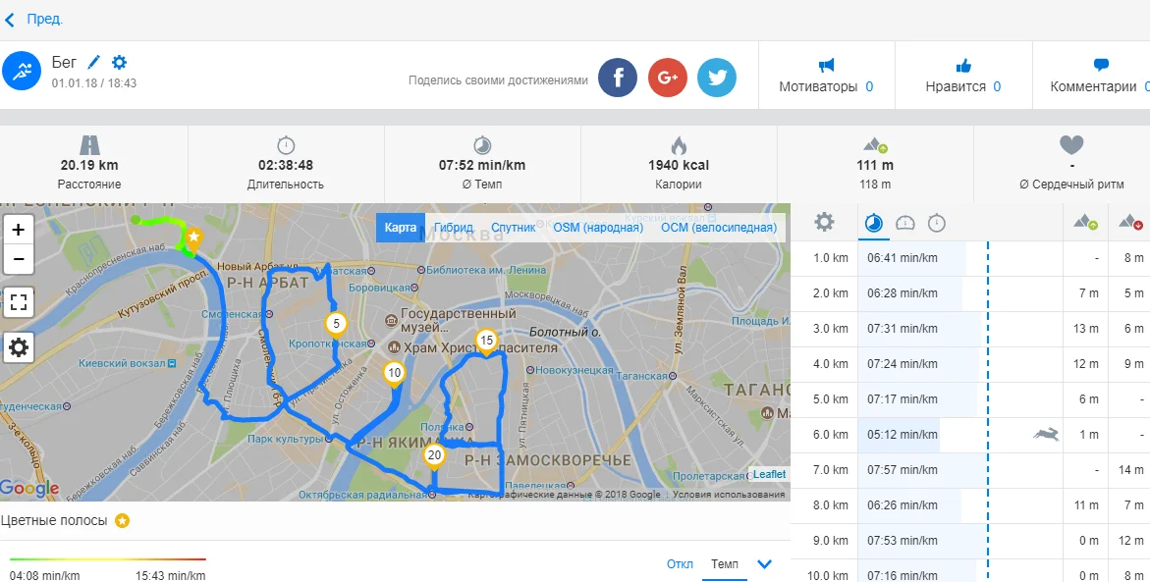
Task: Select the 8.0 km lap row
Action: point(970,505)
